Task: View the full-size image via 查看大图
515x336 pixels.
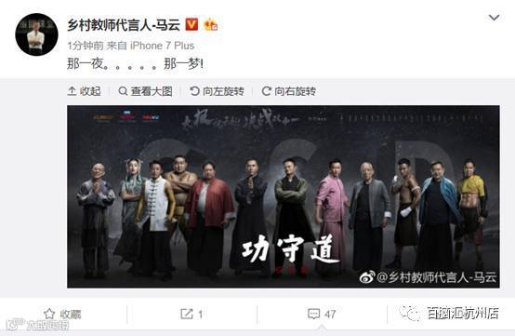Action: coord(146,91)
